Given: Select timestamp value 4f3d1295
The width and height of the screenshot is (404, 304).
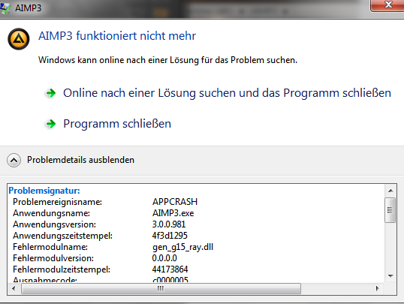Looking at the screenshot, I should (170, 236).
